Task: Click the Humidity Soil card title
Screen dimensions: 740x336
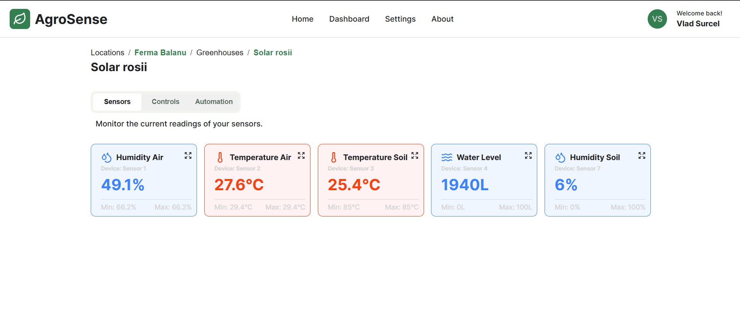Action: coord(595,157)
